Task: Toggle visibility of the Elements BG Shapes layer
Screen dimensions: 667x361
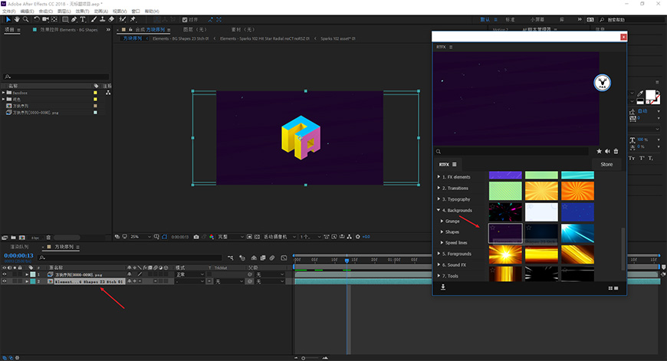Action: pyautogui.click(x=5, y=281)
